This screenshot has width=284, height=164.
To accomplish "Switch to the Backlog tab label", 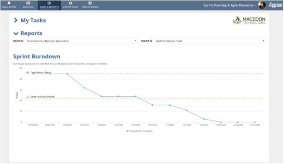I will (x=28, y=7).
